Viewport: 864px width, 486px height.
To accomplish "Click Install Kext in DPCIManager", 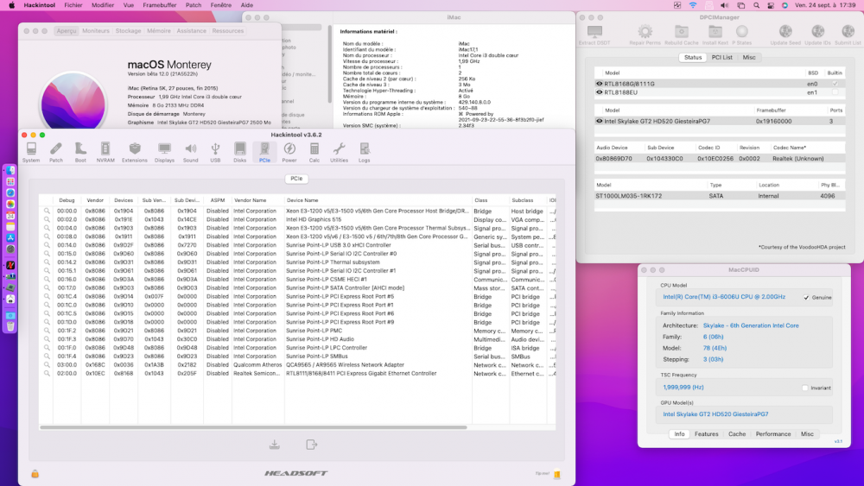I will (x=715, y=35).
